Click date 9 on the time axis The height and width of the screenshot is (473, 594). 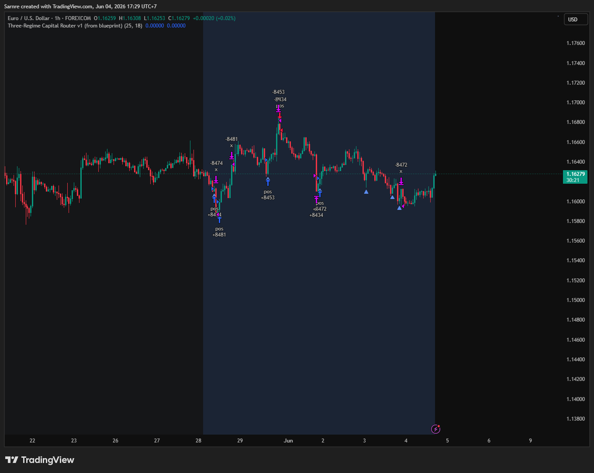pyautogui.click(x=530, y=441)
